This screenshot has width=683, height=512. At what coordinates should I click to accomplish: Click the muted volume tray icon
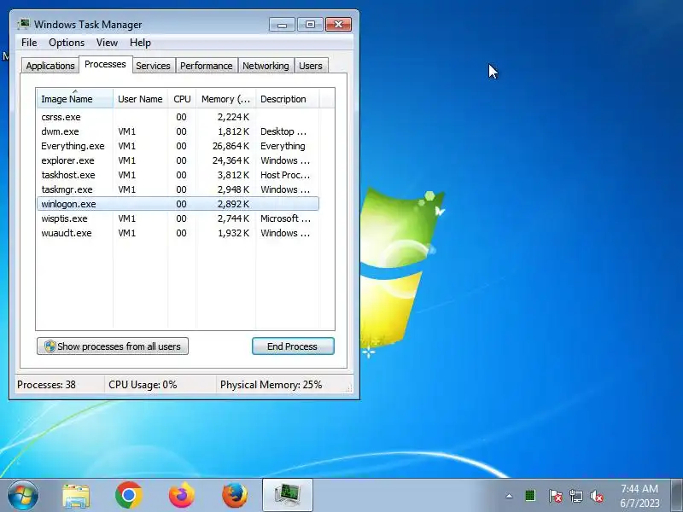(597, 496)
